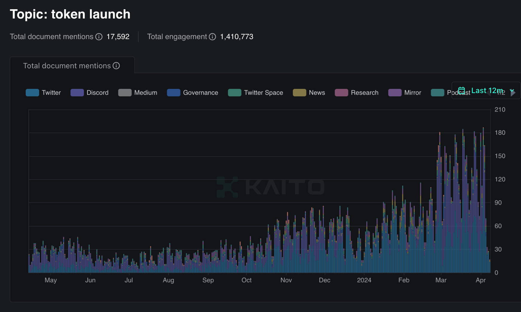521x312 pixels.
Task: Toggle the Discord series in legend
Action: (x=90, y=93)
